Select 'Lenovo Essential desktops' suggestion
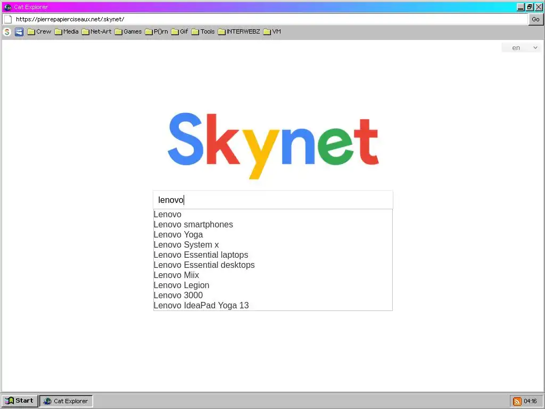 pos(273,265)
